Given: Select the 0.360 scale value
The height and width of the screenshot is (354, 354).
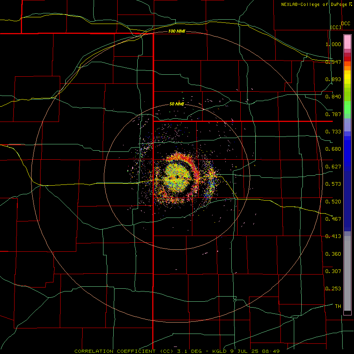Looking at the screenshot, I should [333, 254].
